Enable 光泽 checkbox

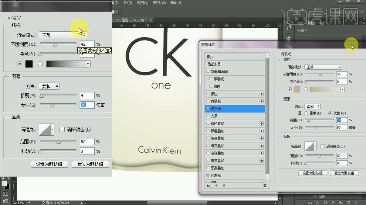coord(208,116)
